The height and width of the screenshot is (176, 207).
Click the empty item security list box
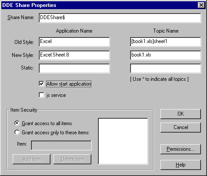(x=123, y=141)
